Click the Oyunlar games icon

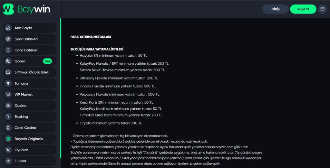point(8,150)
